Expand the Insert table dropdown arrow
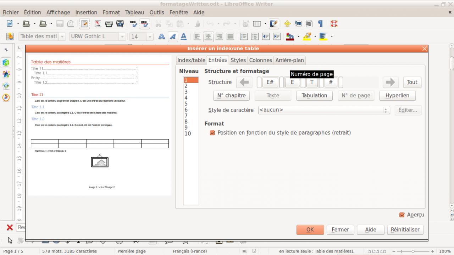This screenshot has width=454, height=255. point(265,24)
